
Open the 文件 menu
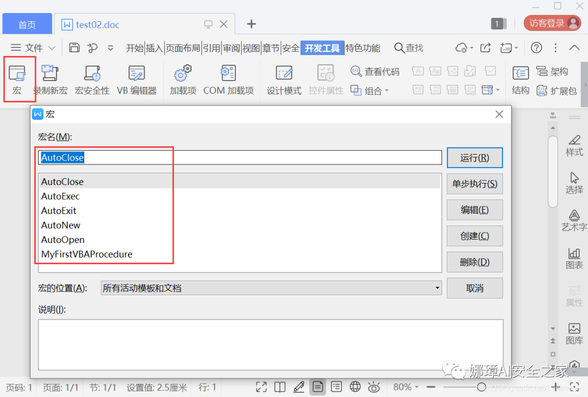click(x=33, y=48)
